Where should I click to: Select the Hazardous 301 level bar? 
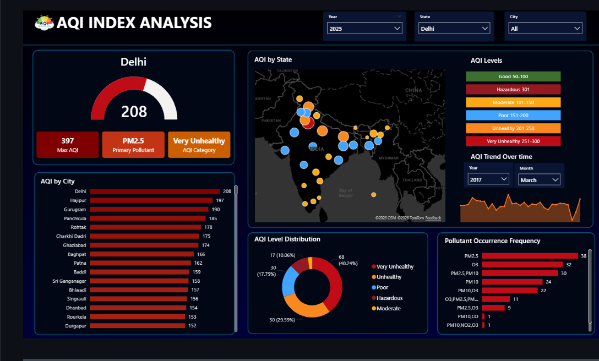[513, 89]
